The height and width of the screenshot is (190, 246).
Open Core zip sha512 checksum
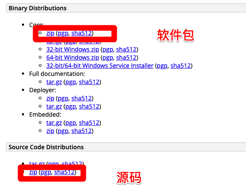(82, 33)
